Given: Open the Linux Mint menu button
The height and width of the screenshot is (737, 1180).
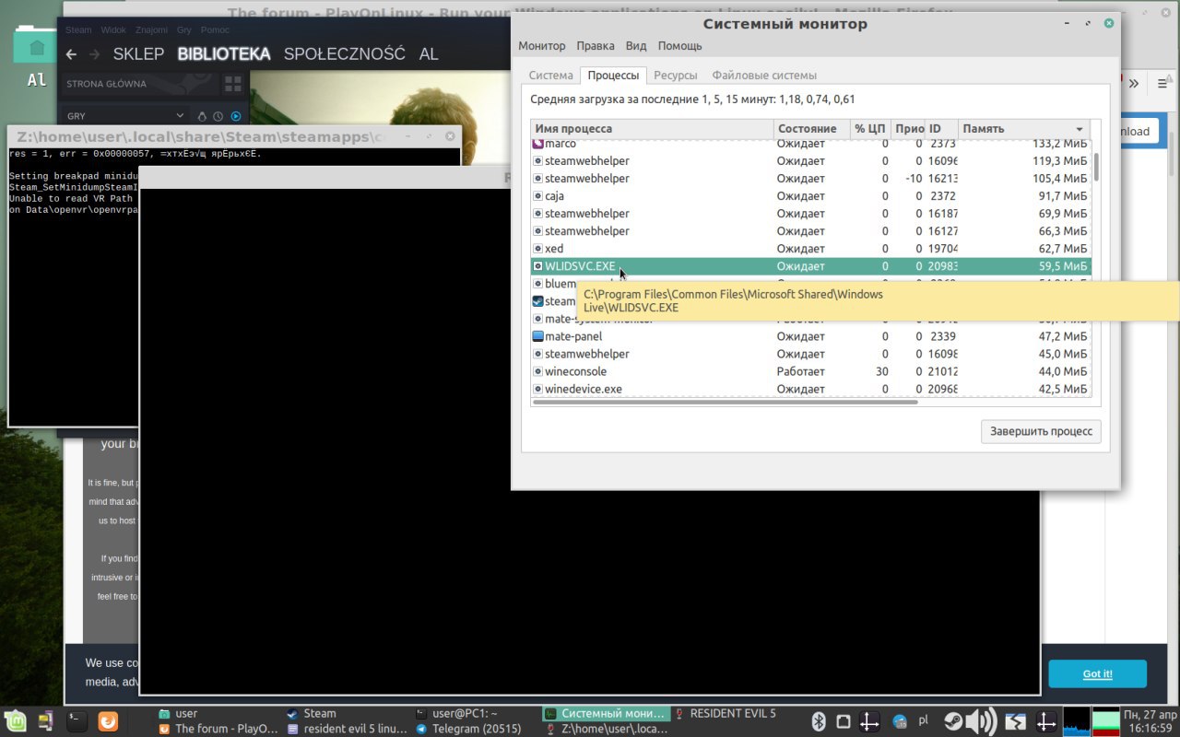Looking at the screenshot, I should click(x=15, y=720).
